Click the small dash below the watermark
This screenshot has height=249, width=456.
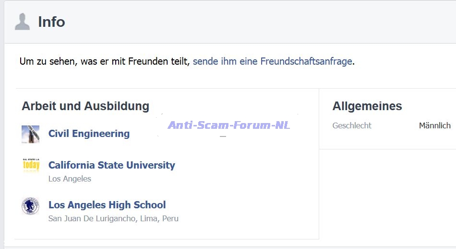point(223,137)
